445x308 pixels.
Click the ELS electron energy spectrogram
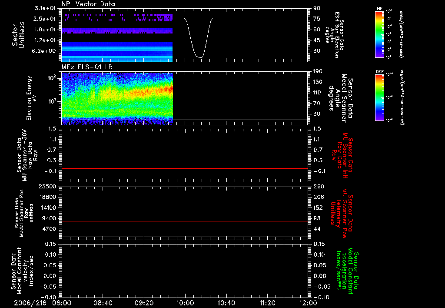point(117,98)
